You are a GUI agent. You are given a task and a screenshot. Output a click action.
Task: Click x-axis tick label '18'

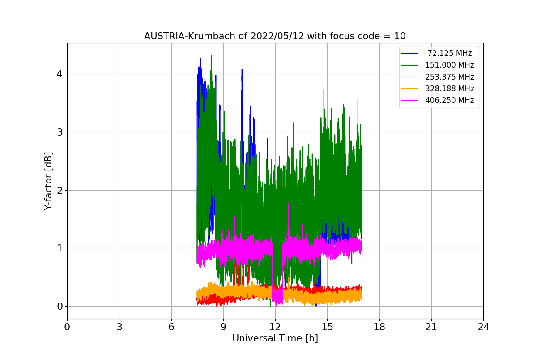pyautogui.click(x=379, y=327)
